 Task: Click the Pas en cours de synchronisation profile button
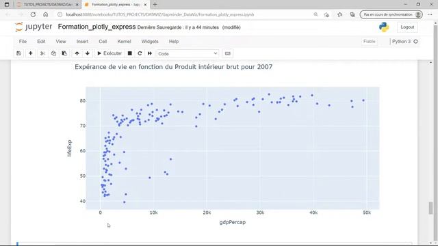tap(391, 14)
